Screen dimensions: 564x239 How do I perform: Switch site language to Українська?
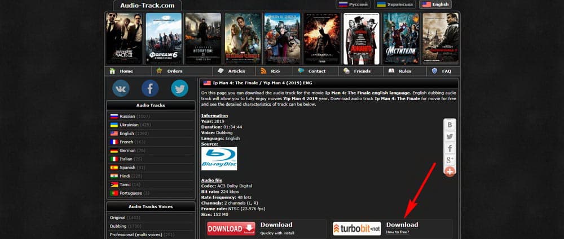click(395, 4)
